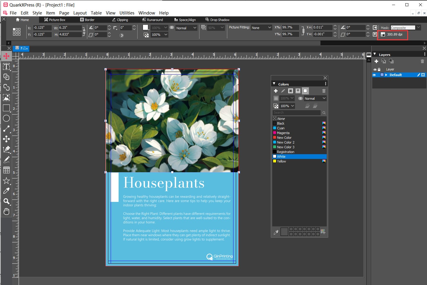Click the Text Linking tool

point(6,77)
